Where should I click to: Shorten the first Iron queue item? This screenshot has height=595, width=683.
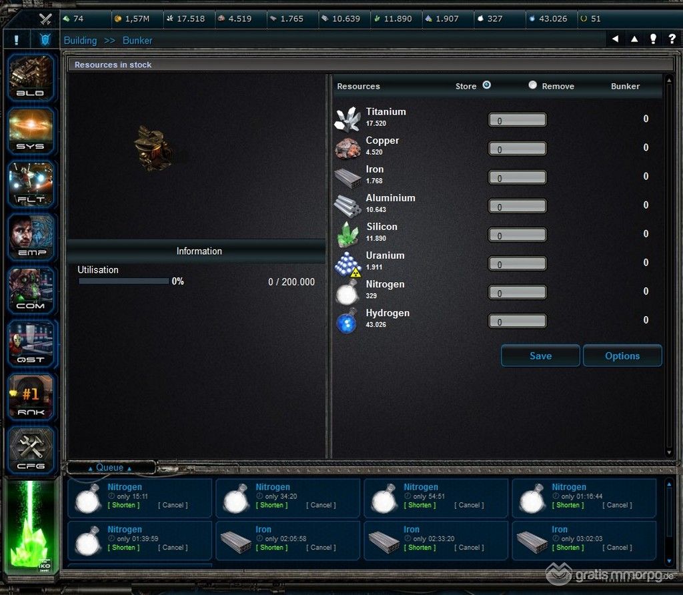272,548
